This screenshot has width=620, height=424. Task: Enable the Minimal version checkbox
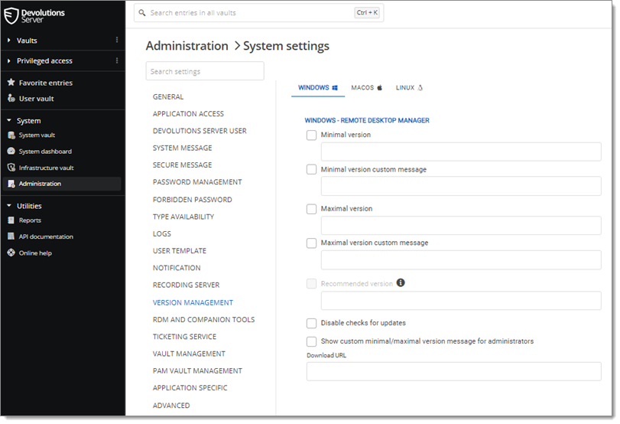(312, 135)
